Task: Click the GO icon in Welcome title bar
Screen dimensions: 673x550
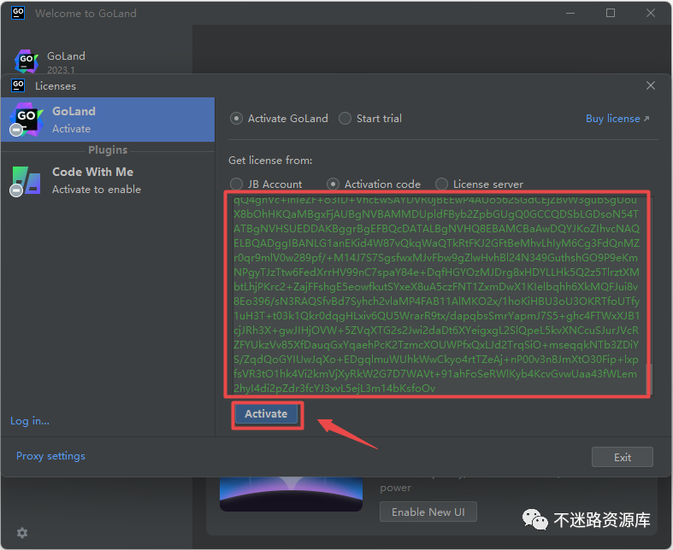Action: (18, 13)
